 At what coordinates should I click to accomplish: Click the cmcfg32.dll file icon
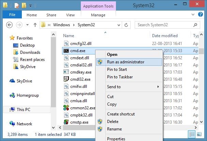pyautogui.click(x=66, y=43)
